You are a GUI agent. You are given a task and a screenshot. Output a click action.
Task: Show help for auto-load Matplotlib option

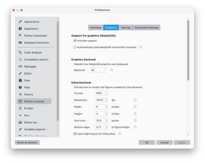click(141, 47)
